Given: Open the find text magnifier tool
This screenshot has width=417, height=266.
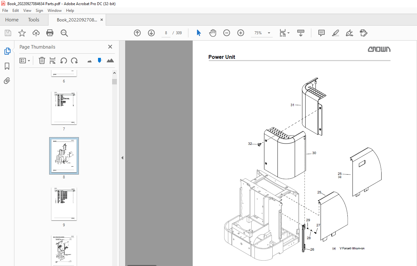Looking at the screenshot, I should click(64, 33).
